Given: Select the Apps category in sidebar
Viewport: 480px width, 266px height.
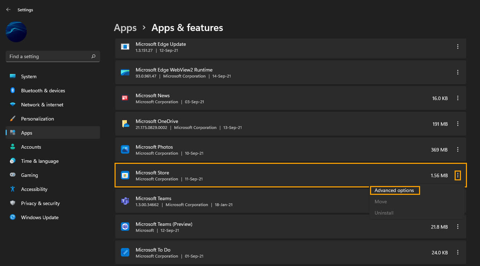Looking at the screenshot, I should [53, 133].
